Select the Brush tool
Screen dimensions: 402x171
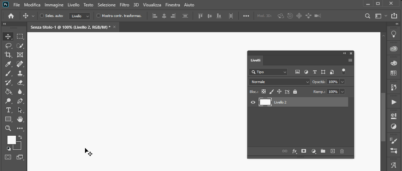click(x=8, y=73)
